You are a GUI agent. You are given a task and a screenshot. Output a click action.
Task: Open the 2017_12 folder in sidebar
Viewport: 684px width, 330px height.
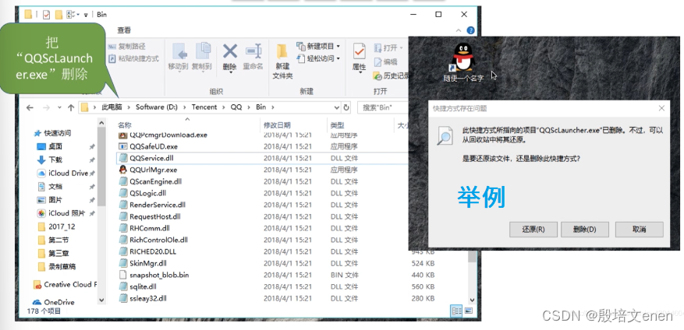[x=56, y=226]
